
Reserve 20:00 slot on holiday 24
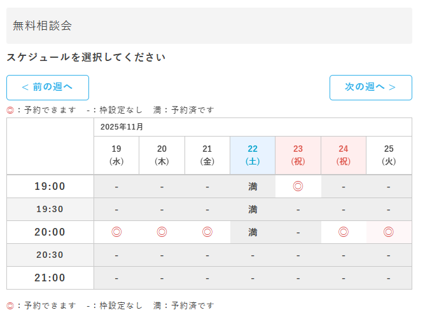344,232
